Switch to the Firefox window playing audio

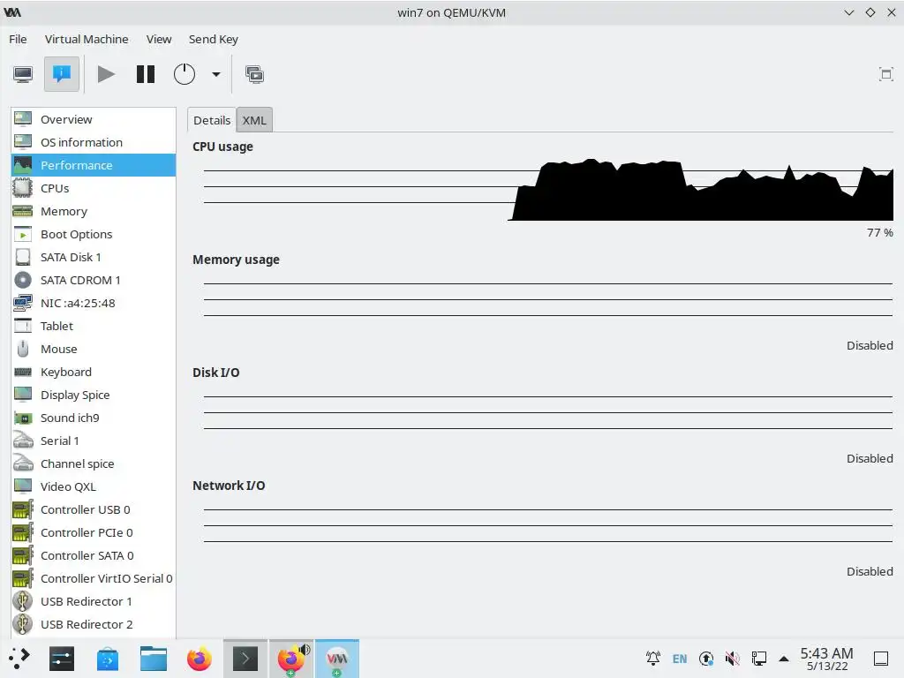tap(291, 659)
